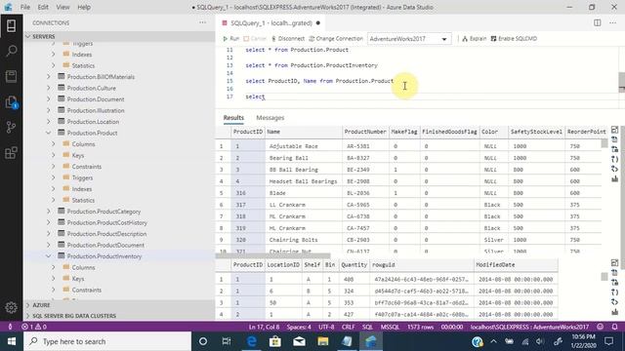Open the Search view in the activity bar
Screen dimensions: 625x351
[11, 51]
